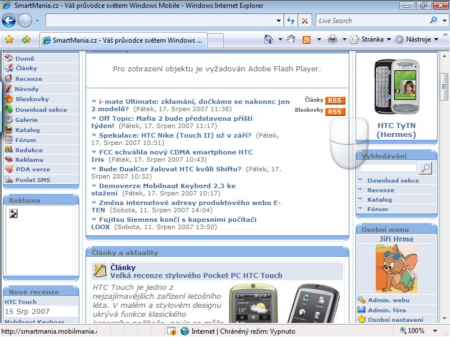Screen dimensions: 450x337
Task: Click the Live Search magnifier icon
Action: [x=433, y=20]
